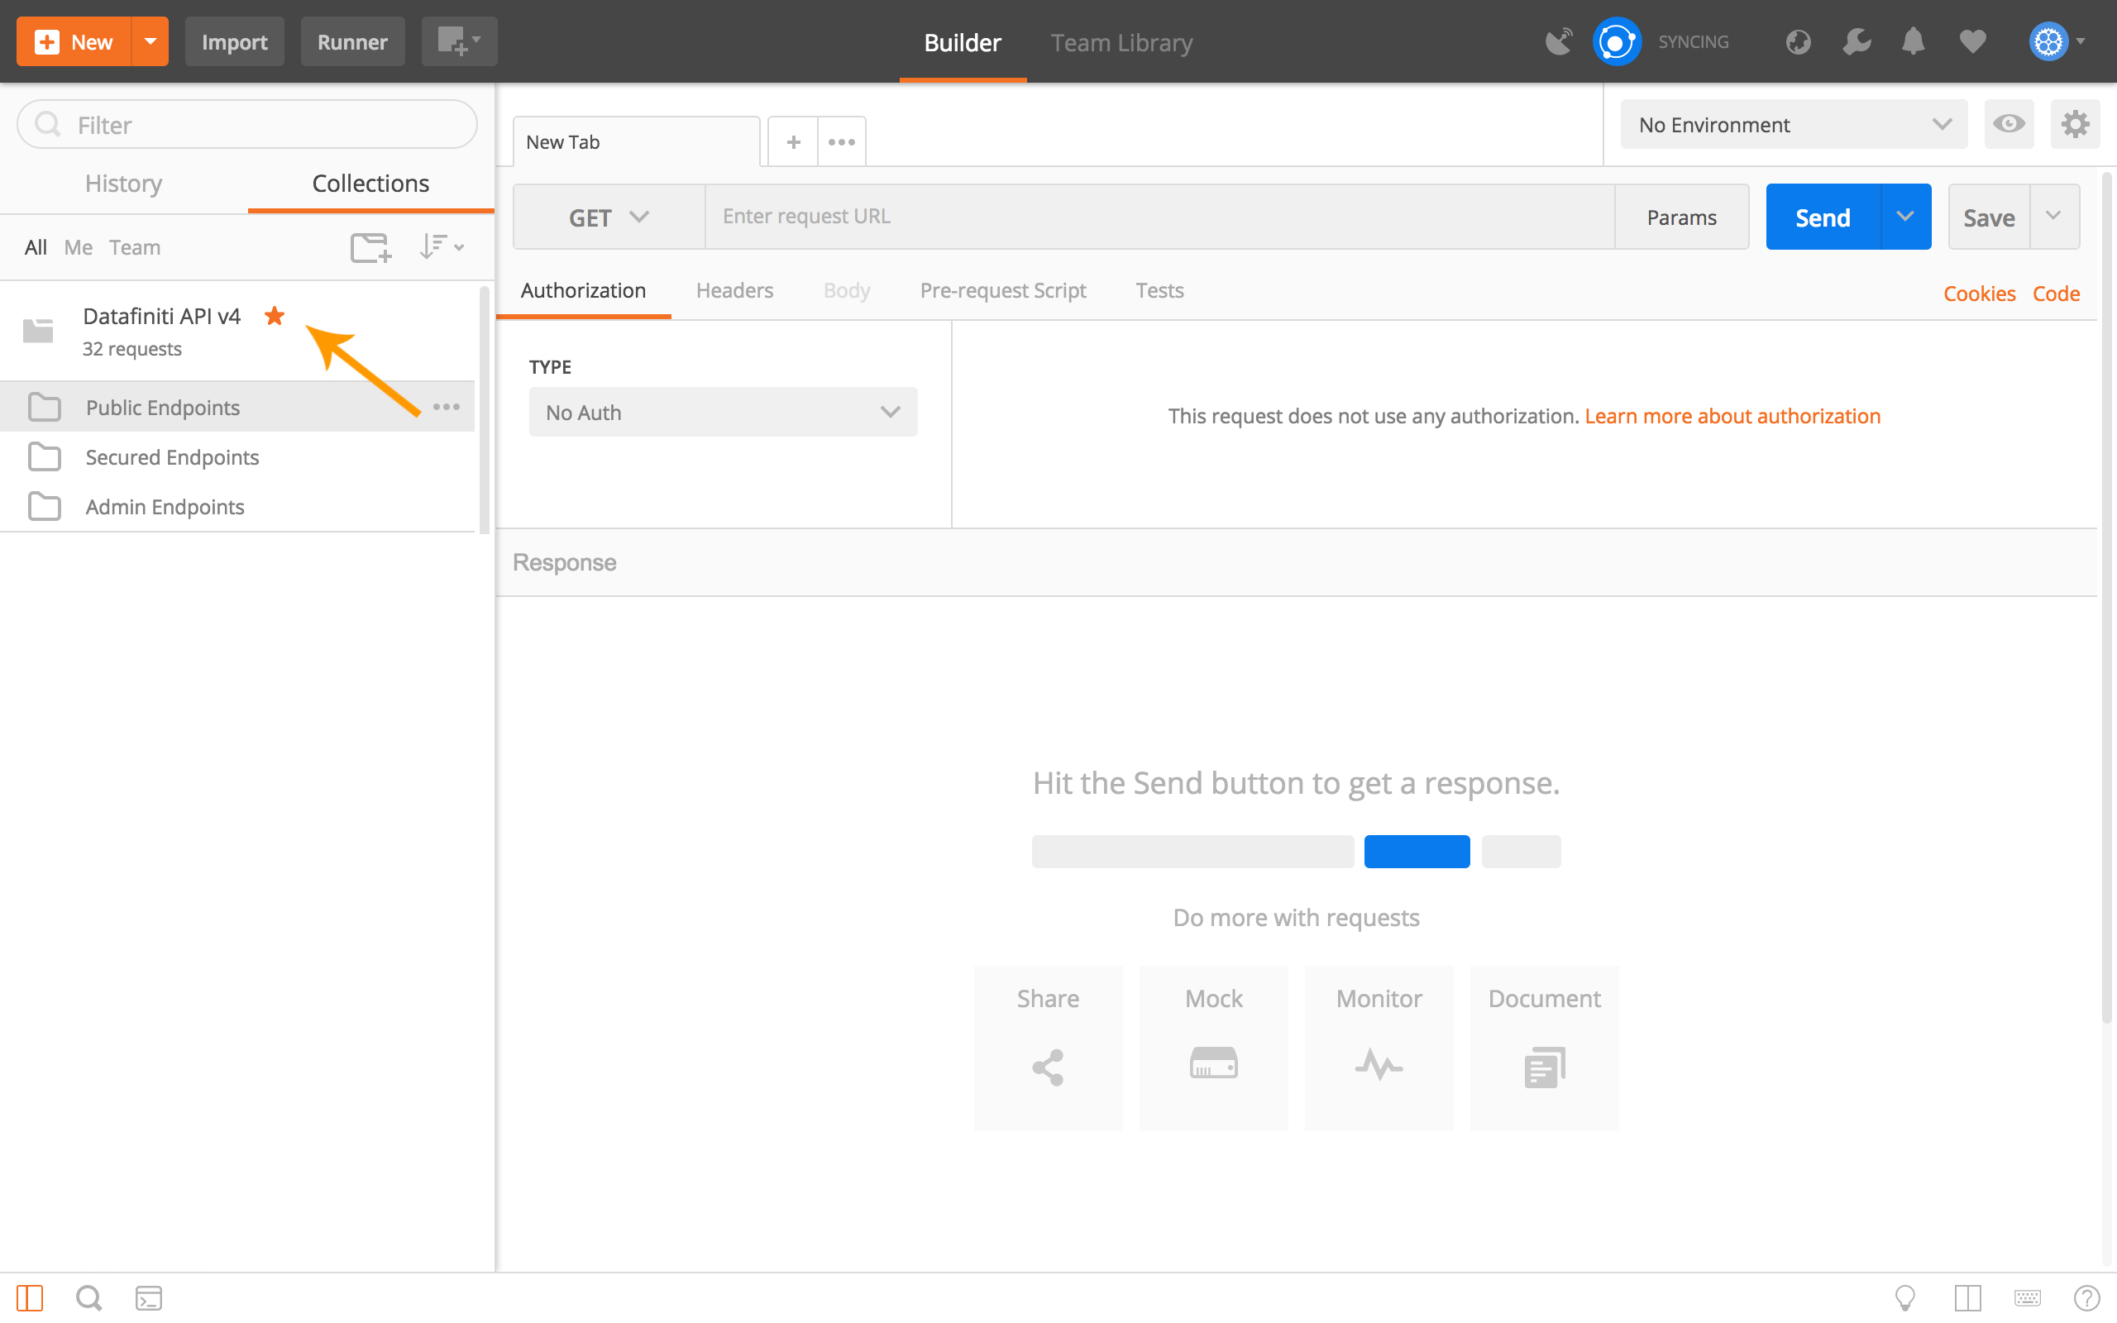Toggle two-pane layout icon in status bar
Image resolution: width=2117 pixels, height=1323 pixels.
pyautogui.click(x=1967, y=1297)
